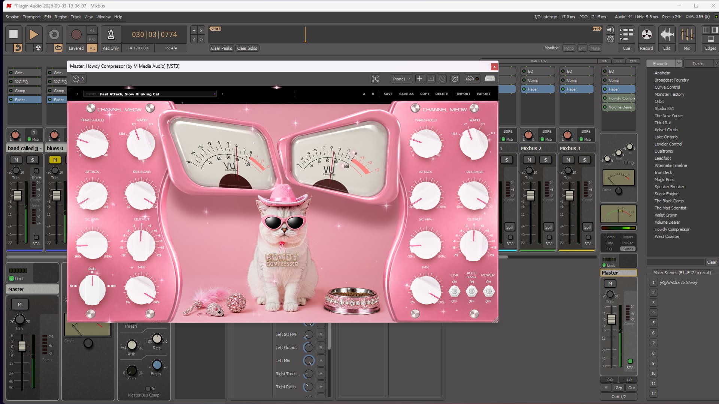The height and width of the screenshot is (404, 719).
Task: Switch to the Tracks tab
Action: (x=698, y=64)
